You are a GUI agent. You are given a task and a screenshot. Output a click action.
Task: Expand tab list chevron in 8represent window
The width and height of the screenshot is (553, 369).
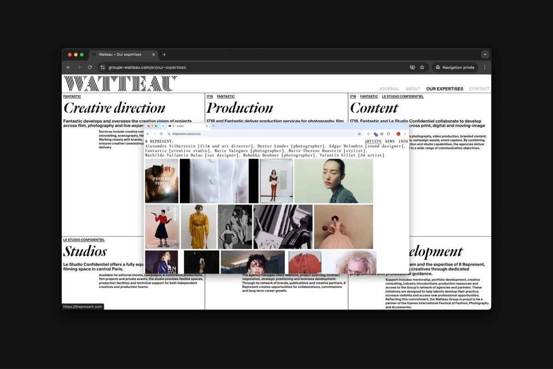(x=163, y=126)
